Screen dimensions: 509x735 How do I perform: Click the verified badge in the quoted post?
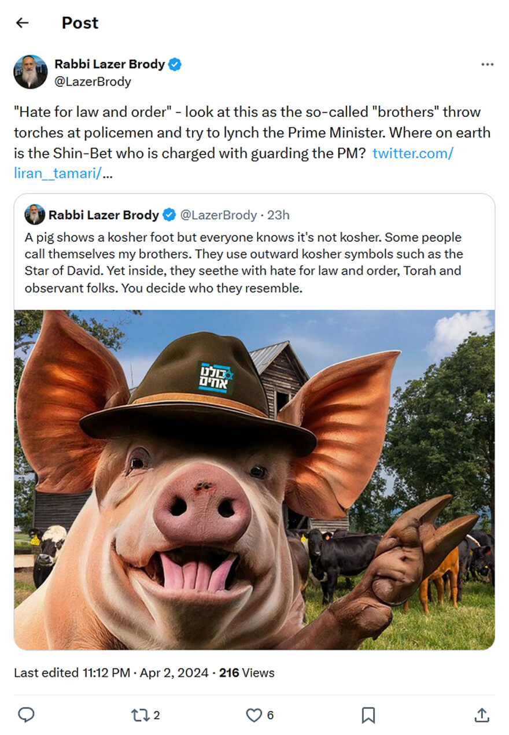point(169,215)
